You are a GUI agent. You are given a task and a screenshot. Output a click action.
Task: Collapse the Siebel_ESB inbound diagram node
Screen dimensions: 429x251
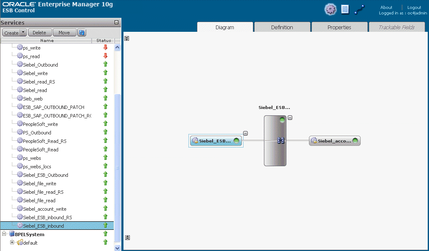click(x=245, y=134)
